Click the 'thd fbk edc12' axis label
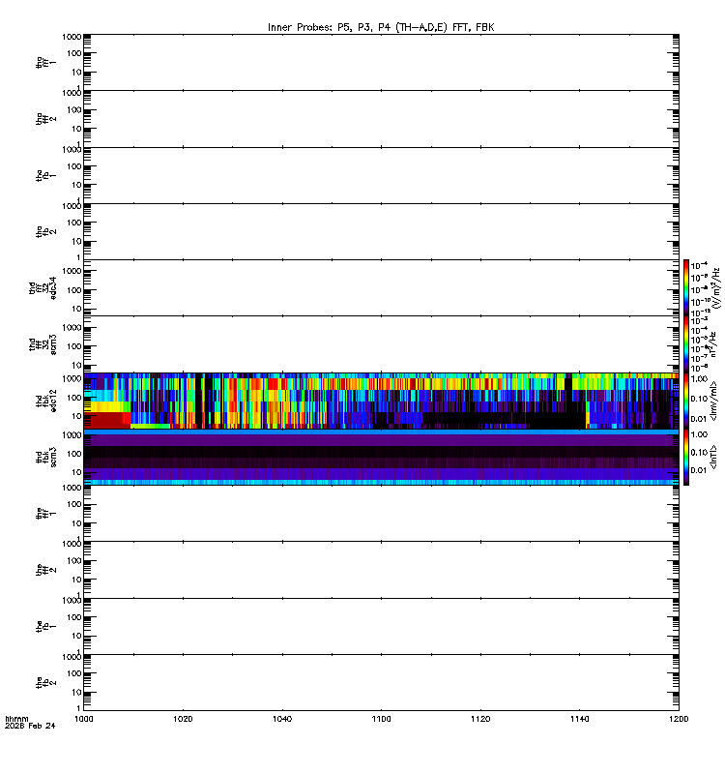Viewport: 725px width, 774px height. click(45, 401)
